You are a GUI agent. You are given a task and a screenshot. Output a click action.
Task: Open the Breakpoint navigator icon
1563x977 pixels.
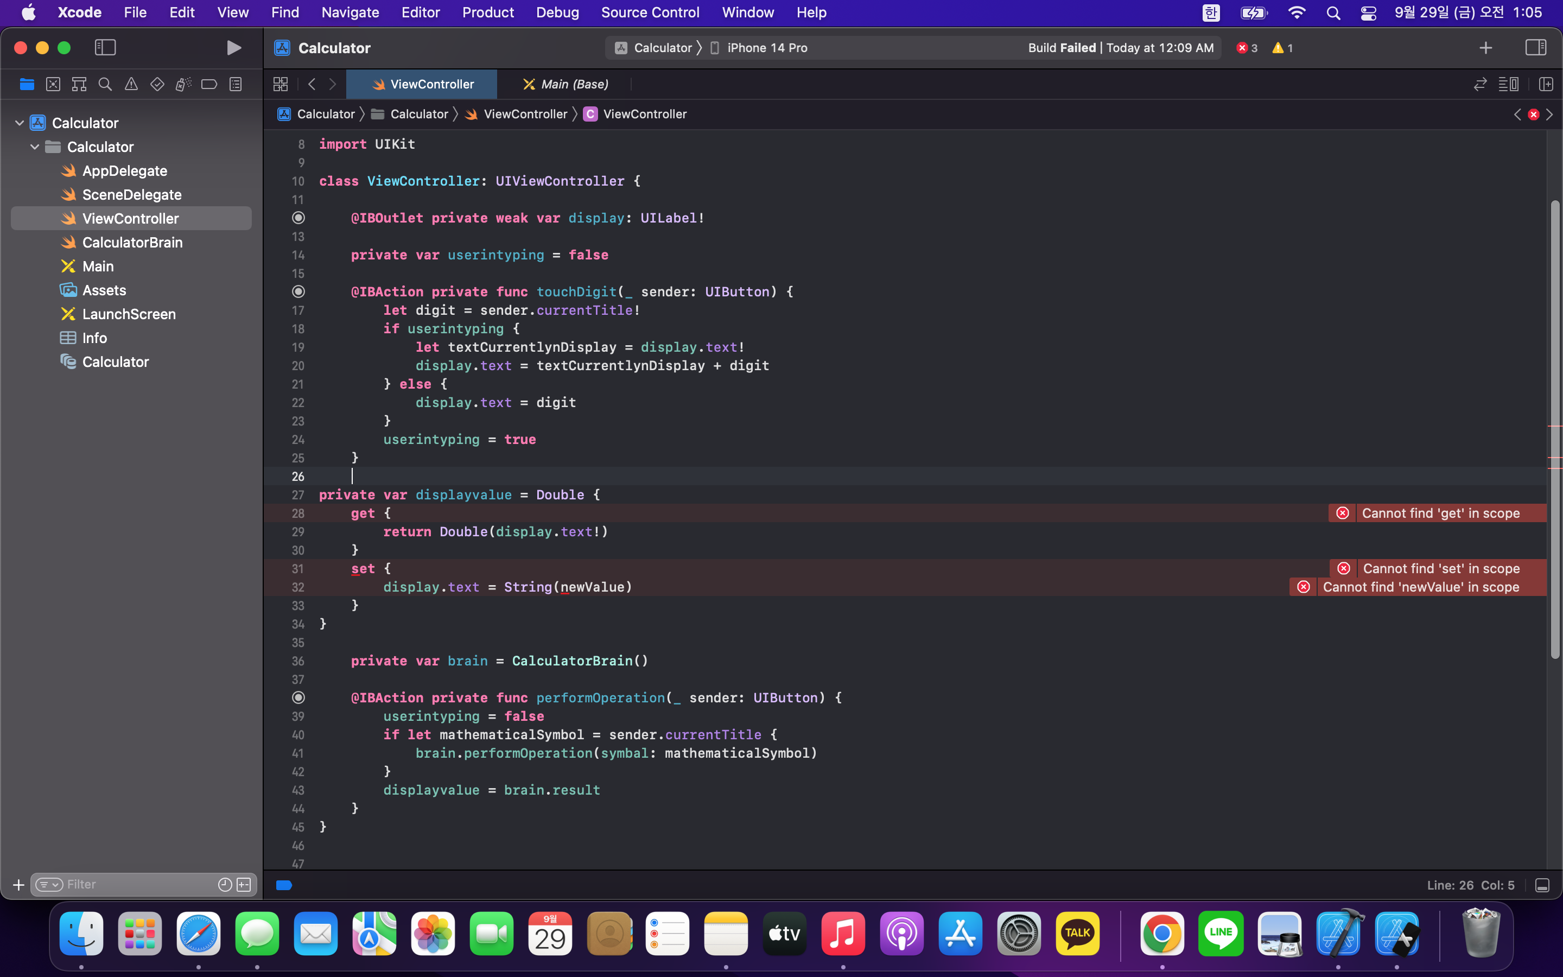click(x=208, y=85)
